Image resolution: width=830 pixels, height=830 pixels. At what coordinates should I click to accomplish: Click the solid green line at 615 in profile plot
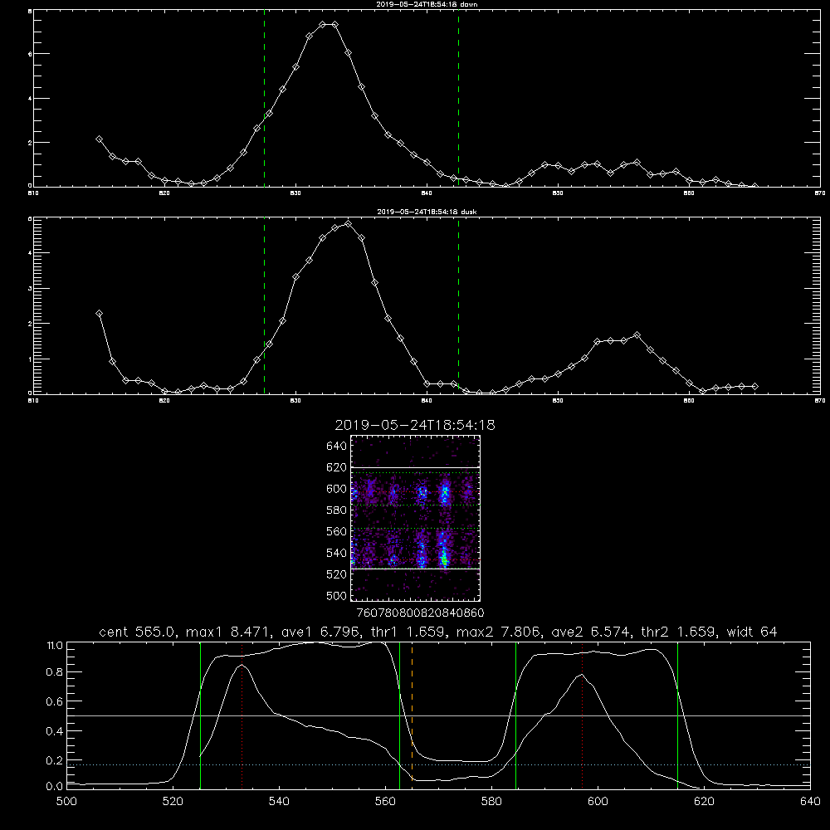[677, 715]
